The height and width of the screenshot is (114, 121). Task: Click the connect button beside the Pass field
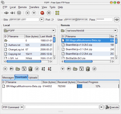116,19
